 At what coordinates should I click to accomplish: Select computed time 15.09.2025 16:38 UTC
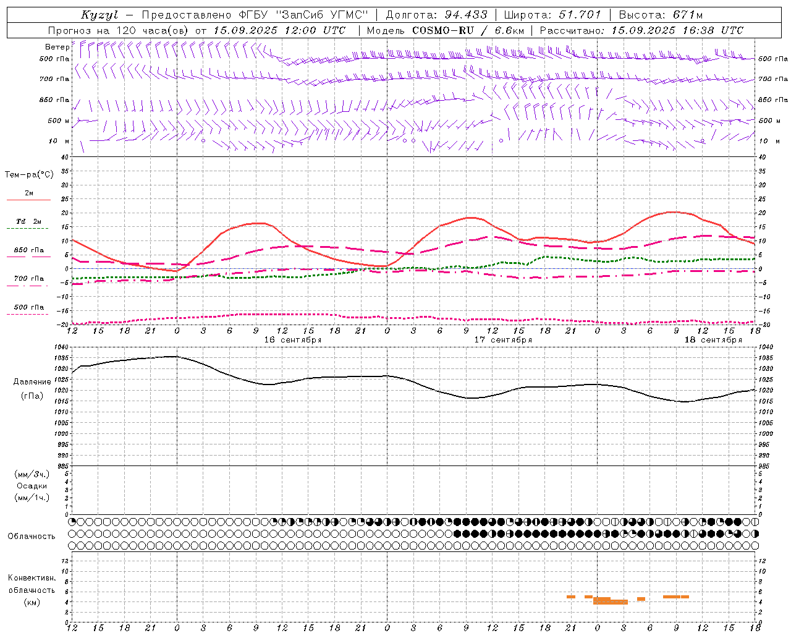click(x=677, y=30)
